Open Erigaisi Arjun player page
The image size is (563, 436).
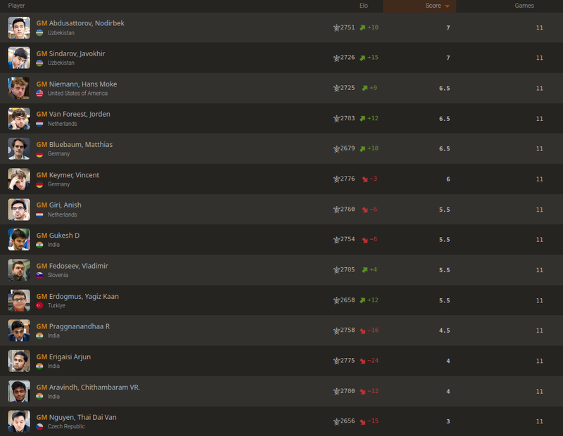click(70, 357)
